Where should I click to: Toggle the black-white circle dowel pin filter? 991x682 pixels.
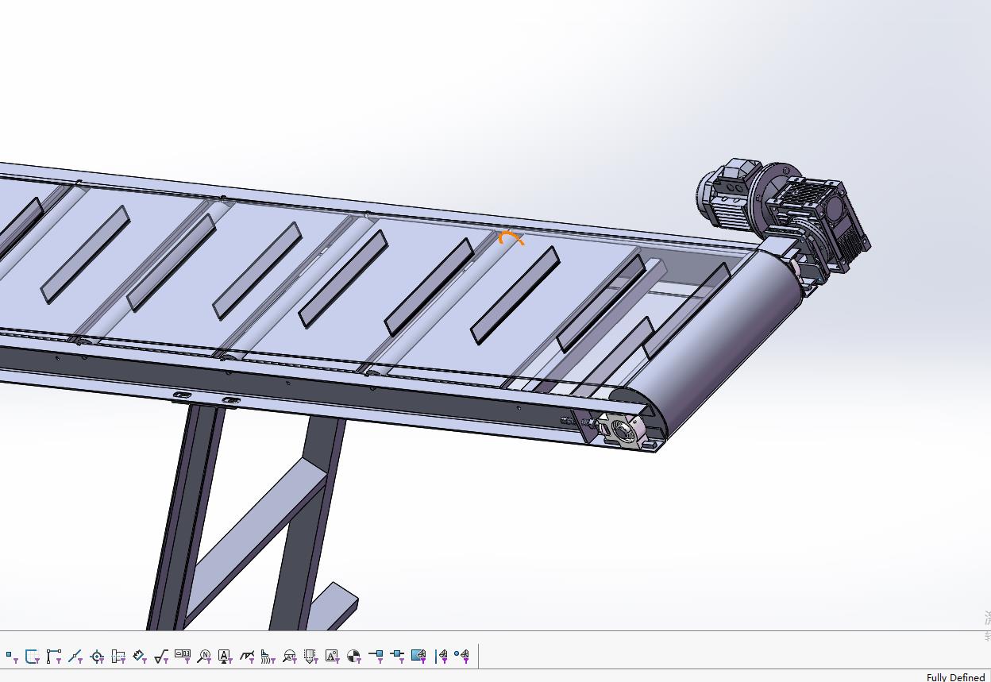(354, 656)
